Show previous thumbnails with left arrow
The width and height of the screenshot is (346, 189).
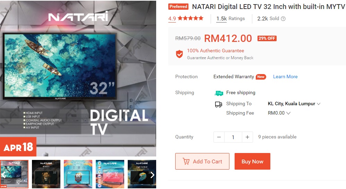click(x=3, y=175)
